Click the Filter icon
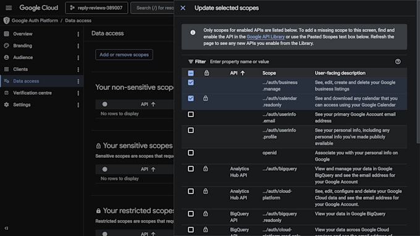This screenshot has height=236, width=420. pos(191,62)
